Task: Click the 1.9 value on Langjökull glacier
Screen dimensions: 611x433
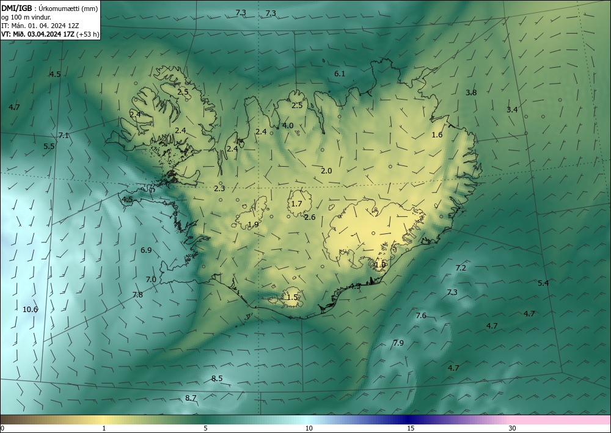Action: click(x=253, y=225)
